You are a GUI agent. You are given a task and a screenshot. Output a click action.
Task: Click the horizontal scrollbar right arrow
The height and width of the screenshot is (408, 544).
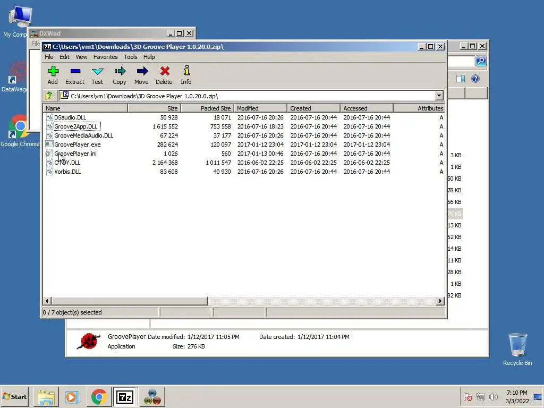[440, 301]
